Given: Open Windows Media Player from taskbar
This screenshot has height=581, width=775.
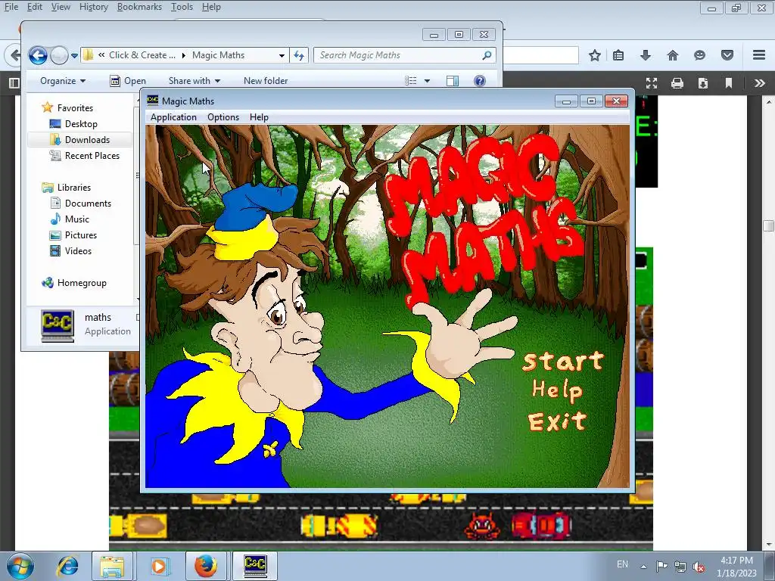Looking at the screenshot, I should click(x=159, y=566).
